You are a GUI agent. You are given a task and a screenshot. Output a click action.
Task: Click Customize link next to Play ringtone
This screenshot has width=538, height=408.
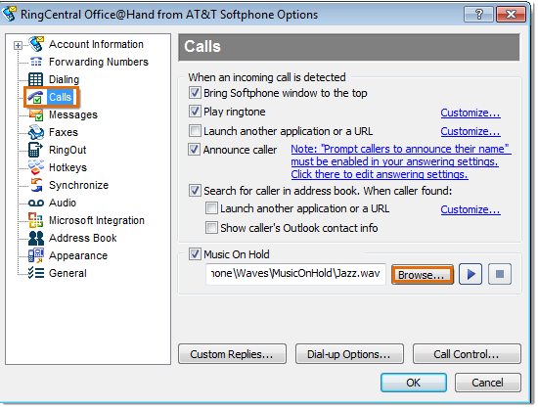(x=471, y=113)
